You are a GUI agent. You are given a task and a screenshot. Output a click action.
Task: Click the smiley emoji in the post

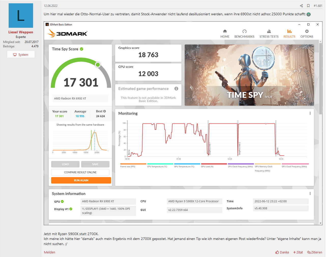[x=309, y=14]
